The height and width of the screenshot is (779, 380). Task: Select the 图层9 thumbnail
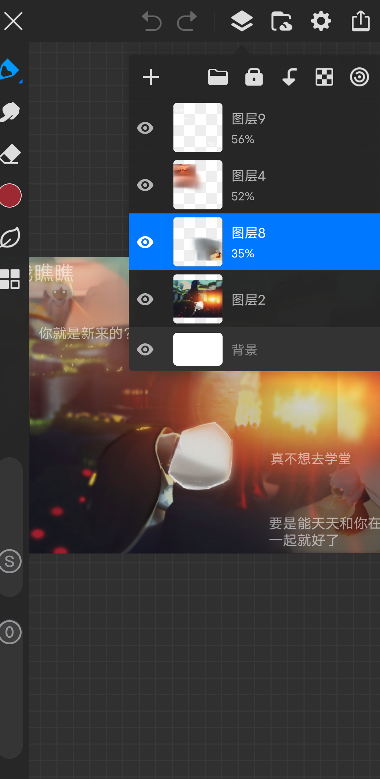pyautogui.click(x=198, y=127)
